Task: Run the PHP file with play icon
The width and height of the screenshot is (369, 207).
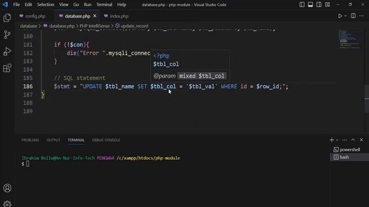Action: coord(340,16)
